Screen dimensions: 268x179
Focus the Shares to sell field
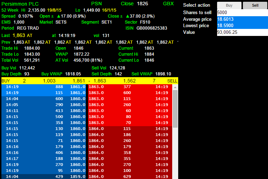(242, 13)
